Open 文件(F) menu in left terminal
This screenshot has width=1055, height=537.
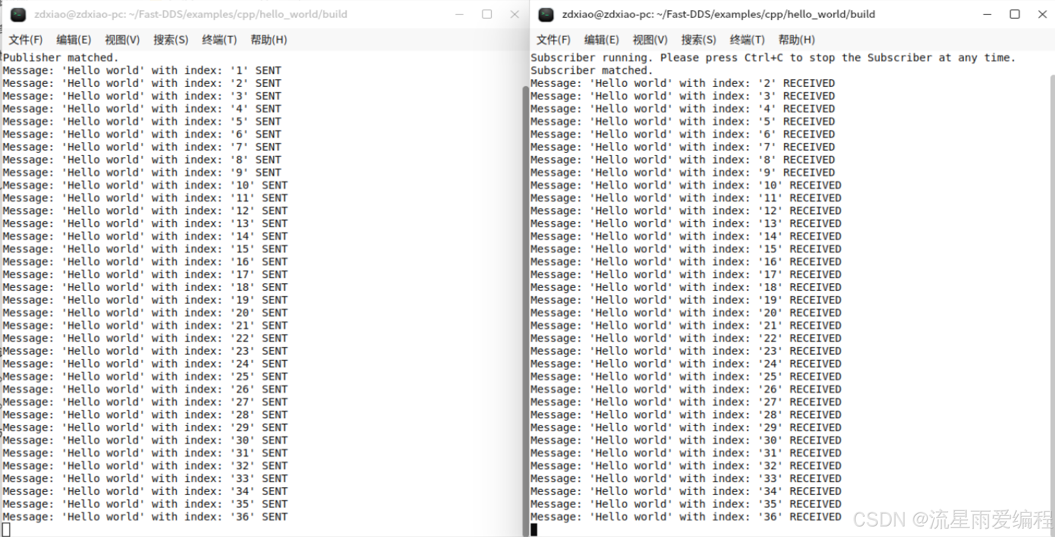26,40
